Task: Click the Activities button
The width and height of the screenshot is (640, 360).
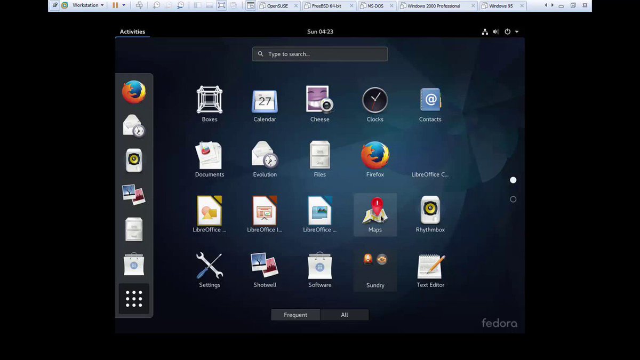Action: (132, 31)
